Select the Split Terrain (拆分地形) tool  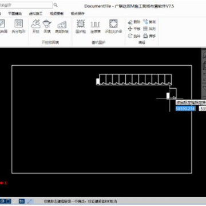pos(18,26)
